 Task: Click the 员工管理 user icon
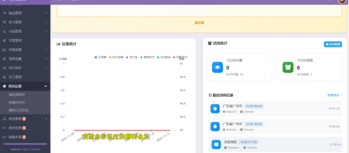pos(4,77)
